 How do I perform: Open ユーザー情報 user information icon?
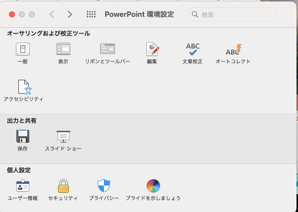tap(23, 186)
